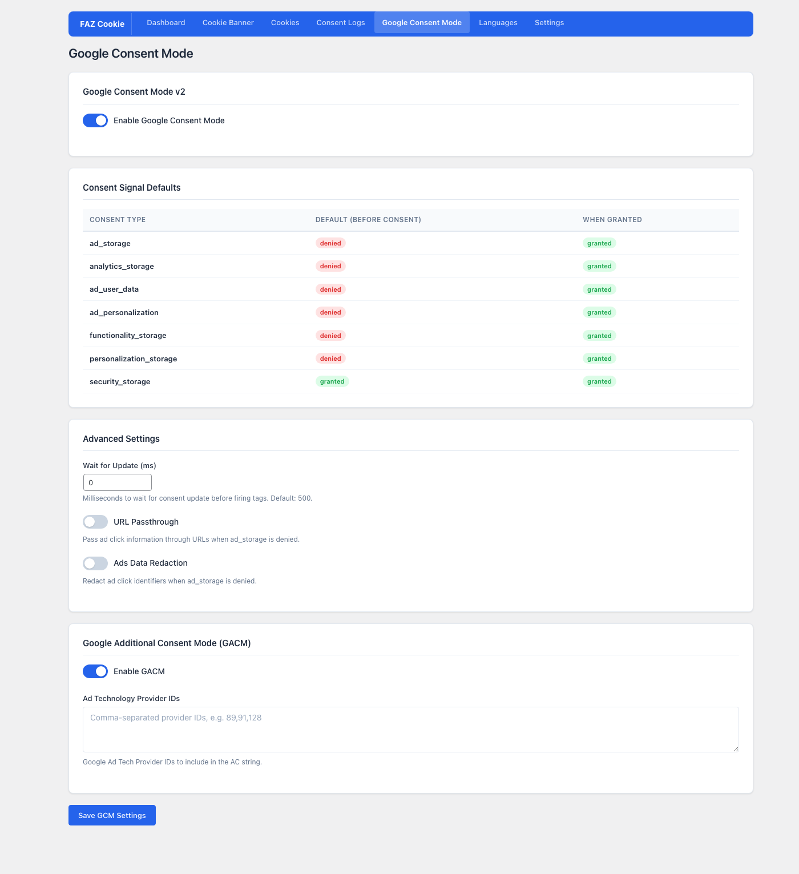799x874 pixels.
Task: Click the Google Additional Consent Mode (GACM) heading
Action: [167, 643]
